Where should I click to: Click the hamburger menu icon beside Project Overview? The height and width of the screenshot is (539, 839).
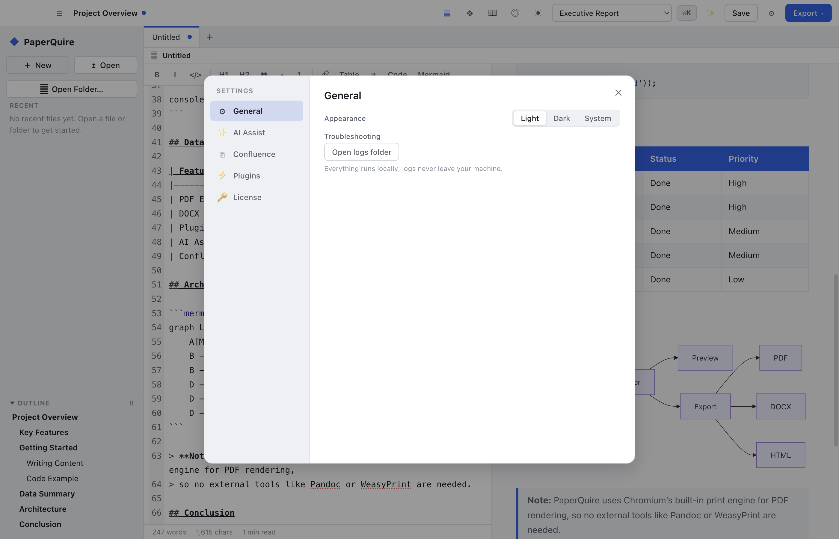[x=59, y=13]
